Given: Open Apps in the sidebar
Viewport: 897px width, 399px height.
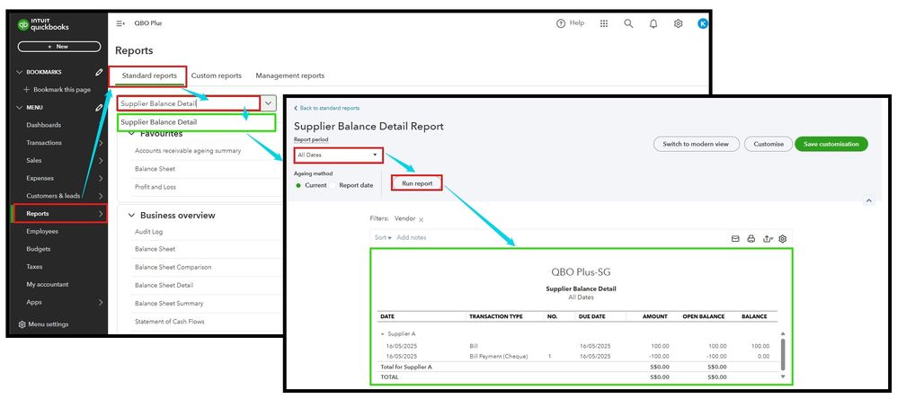Looking at the screenshot, I should point(34,302).
